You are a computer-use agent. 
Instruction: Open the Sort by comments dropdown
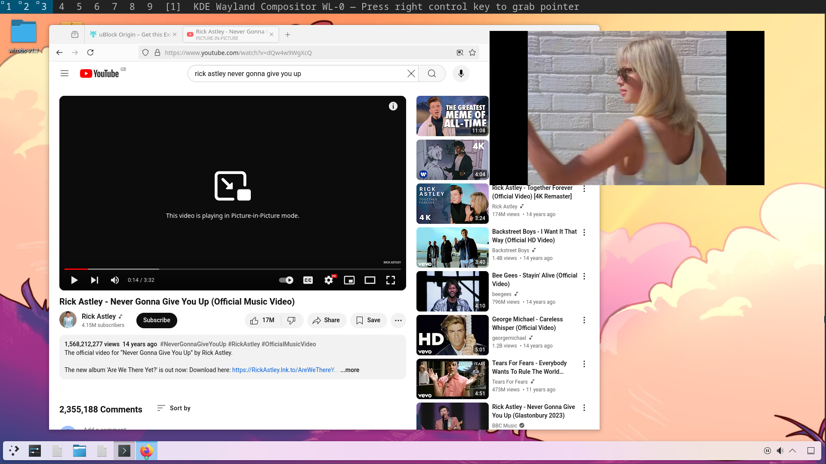[174, 408]
